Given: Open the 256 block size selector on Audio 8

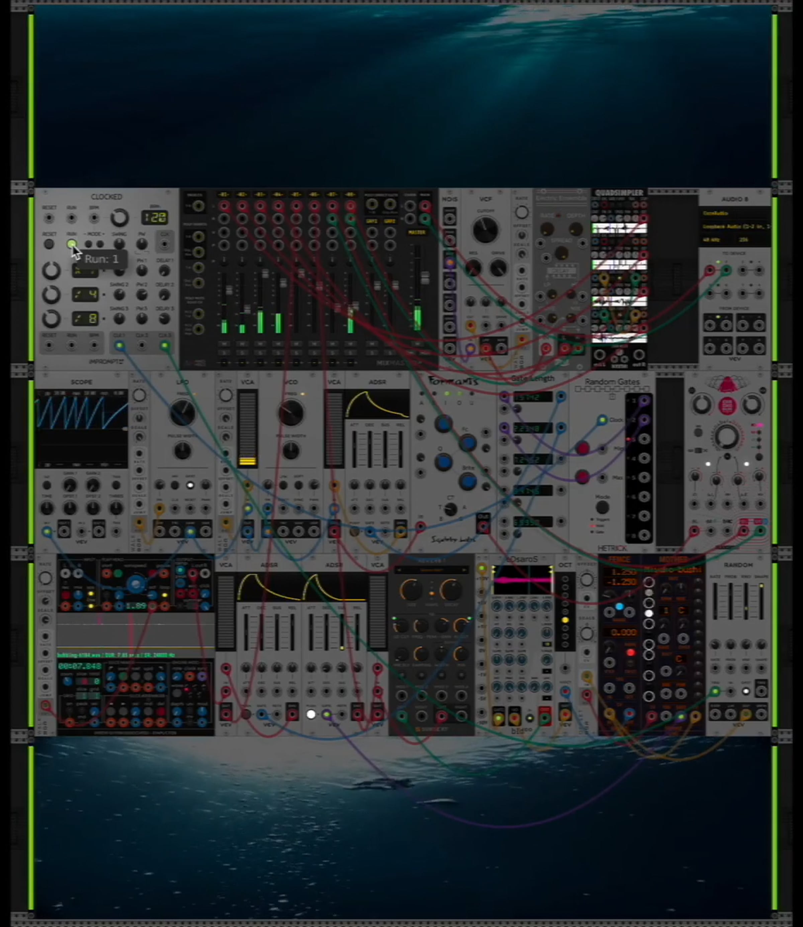Looking at the screenshot, I should (753, 240).
